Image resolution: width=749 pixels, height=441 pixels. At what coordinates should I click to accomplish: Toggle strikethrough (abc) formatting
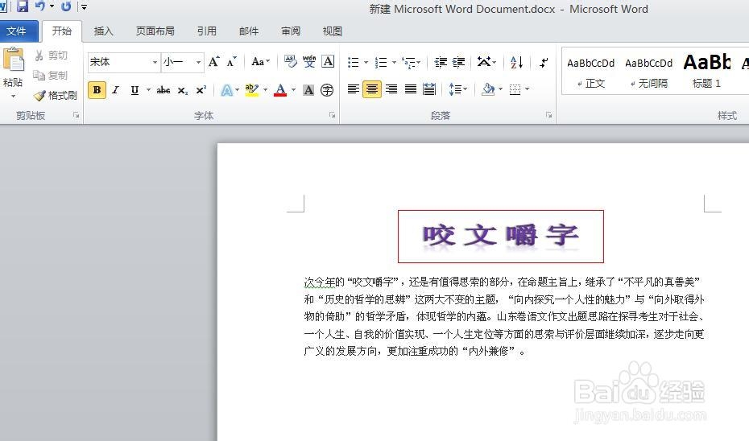163,89
